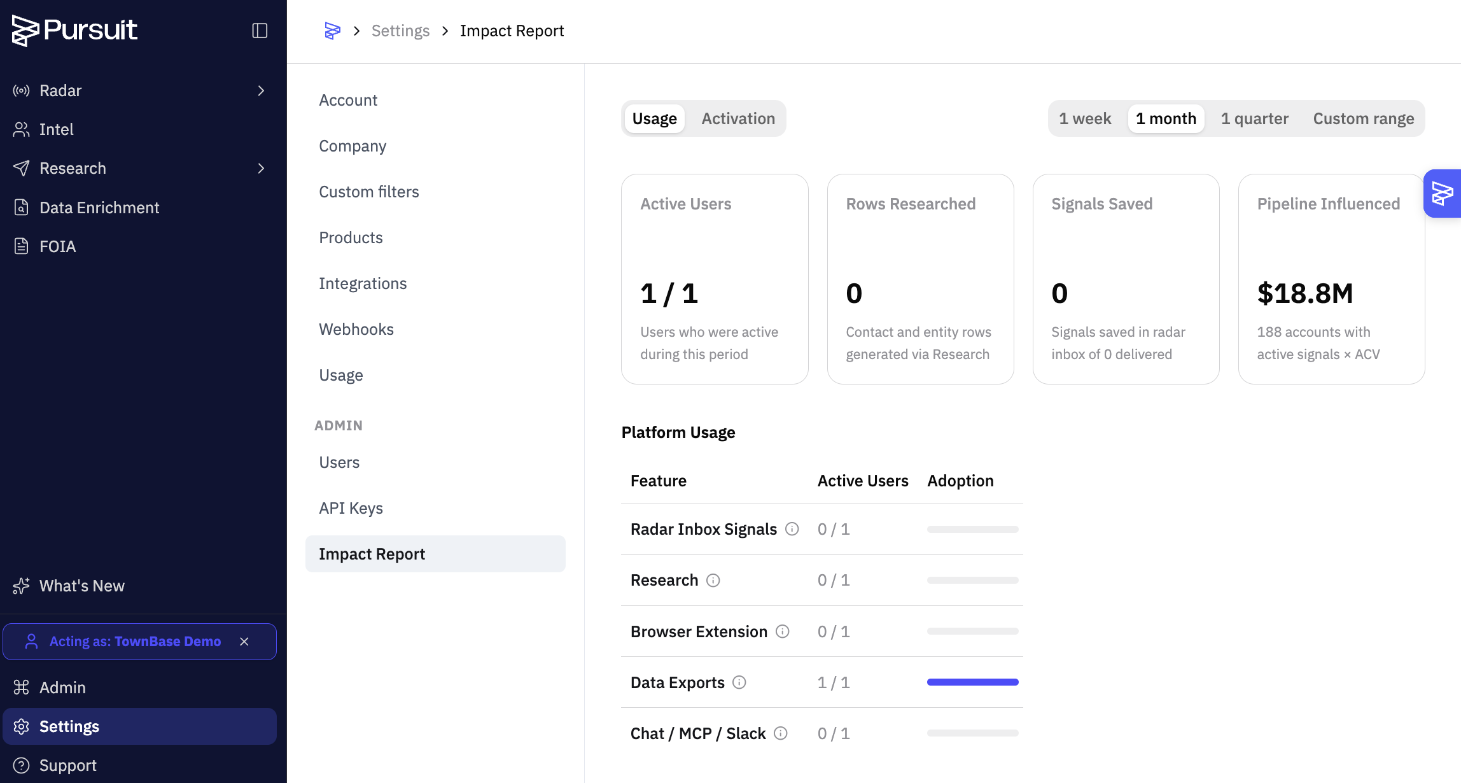Show info icon next to Research feature
1461x783 pixels.
[x=713, y=581]
